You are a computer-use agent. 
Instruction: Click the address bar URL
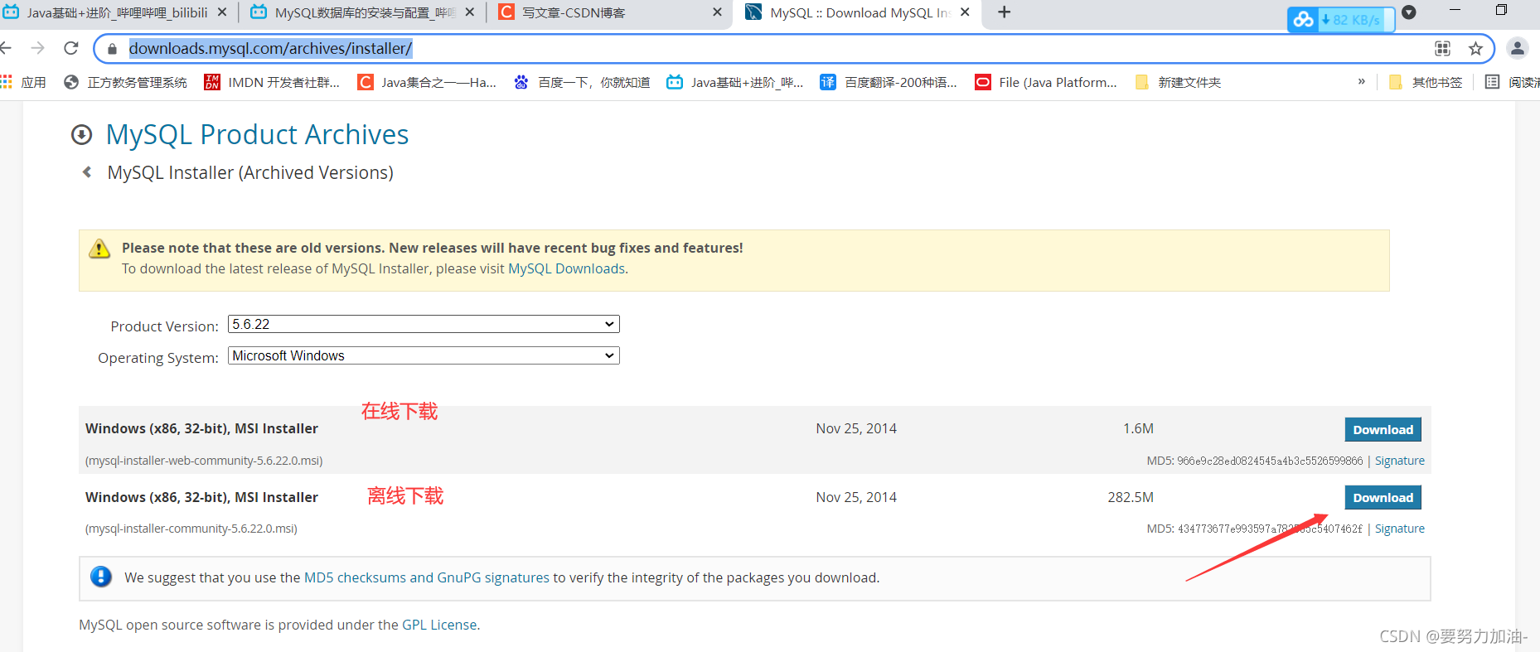point(270,48)
